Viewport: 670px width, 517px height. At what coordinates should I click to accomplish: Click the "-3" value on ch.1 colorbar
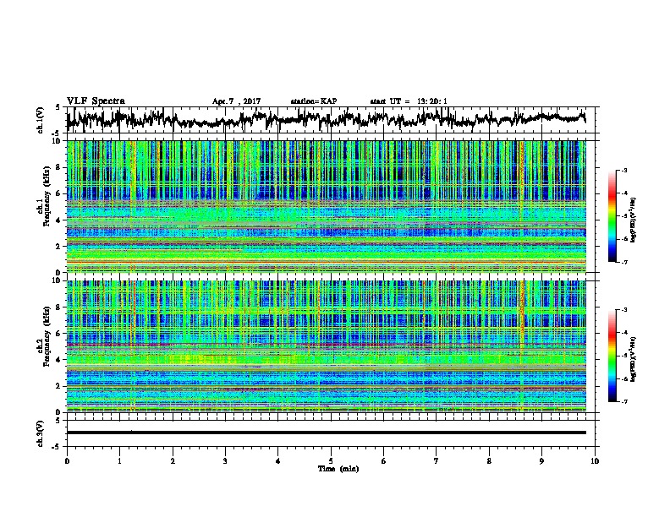coord(623,171)
